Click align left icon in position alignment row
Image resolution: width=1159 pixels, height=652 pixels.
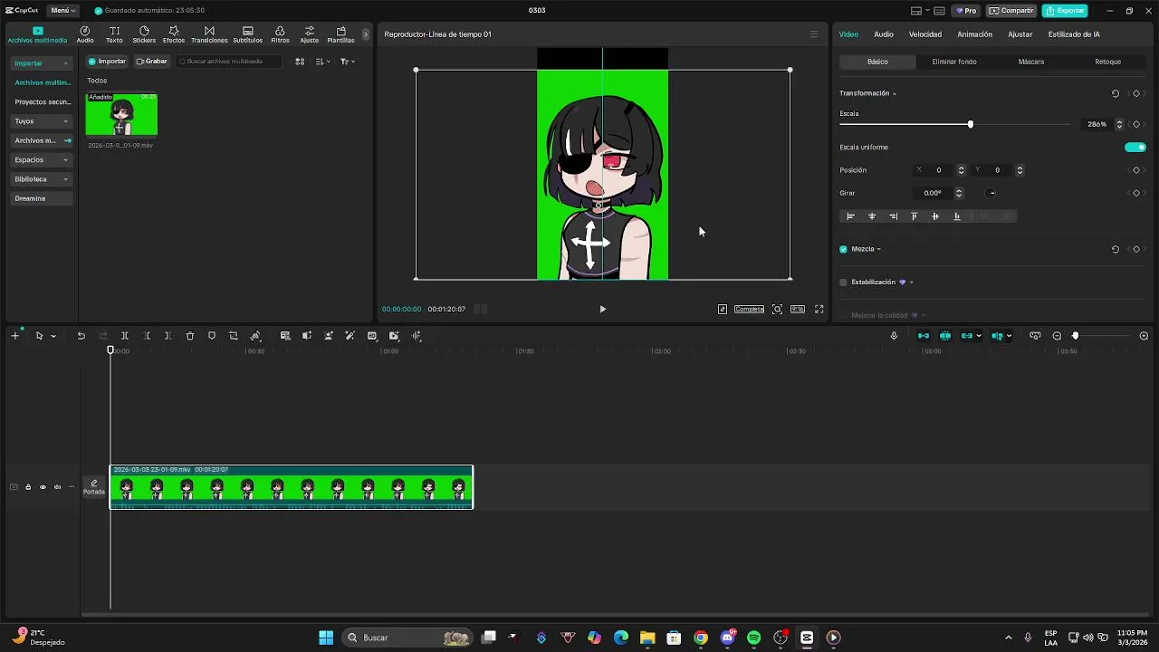(x=850, y=216)
